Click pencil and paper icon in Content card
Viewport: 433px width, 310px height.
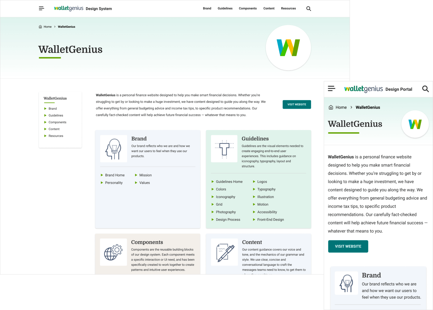point(224,252)
